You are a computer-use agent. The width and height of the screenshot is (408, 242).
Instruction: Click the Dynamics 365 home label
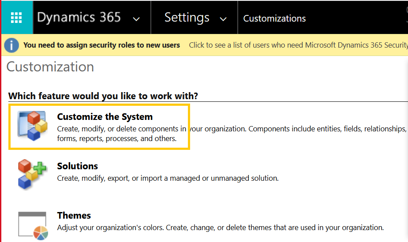click(79, 18)
